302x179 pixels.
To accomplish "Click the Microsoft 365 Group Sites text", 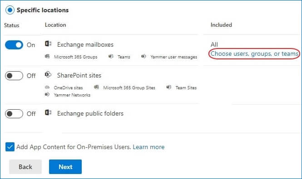I will [x=129, y=88].
